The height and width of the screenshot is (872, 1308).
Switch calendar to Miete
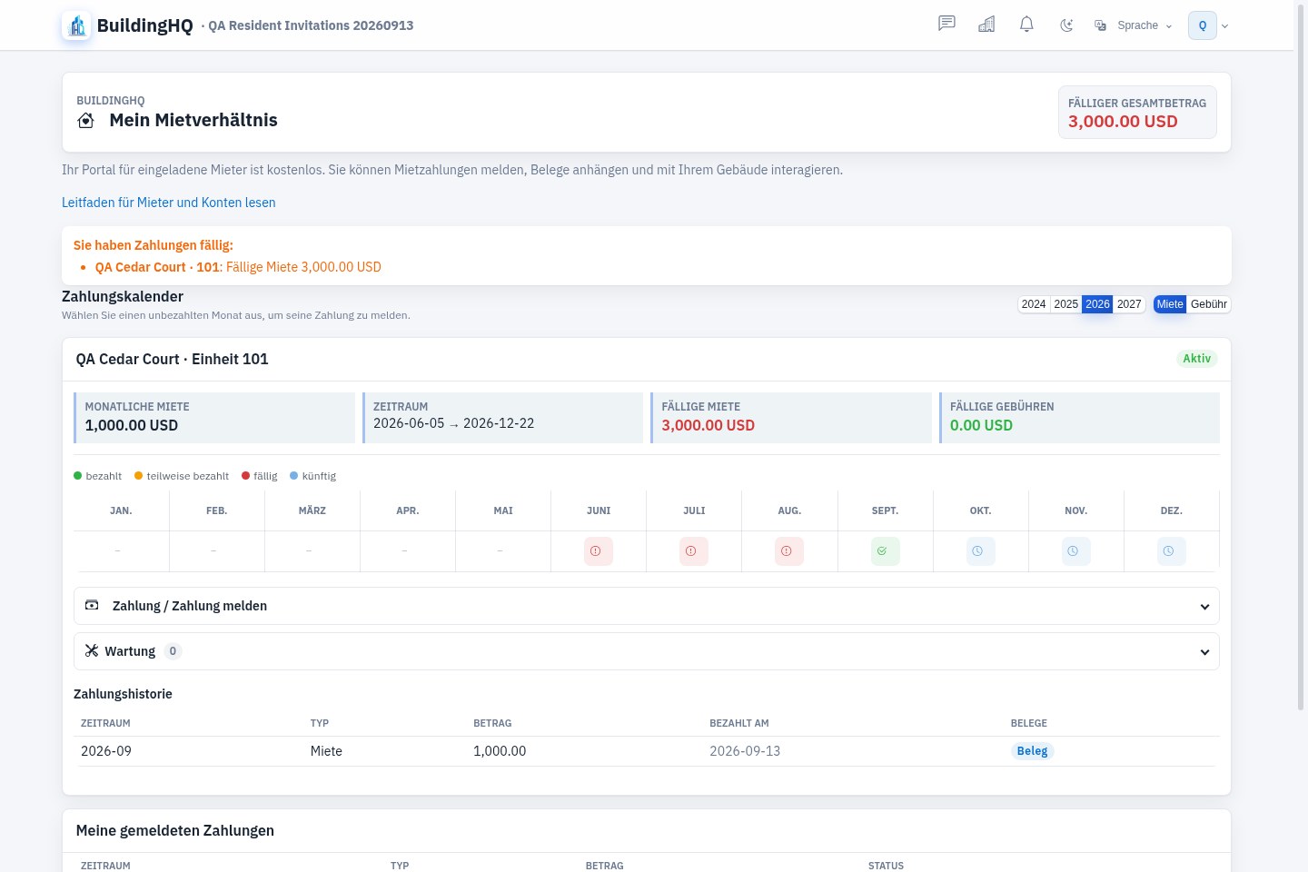click(1170, 304)
